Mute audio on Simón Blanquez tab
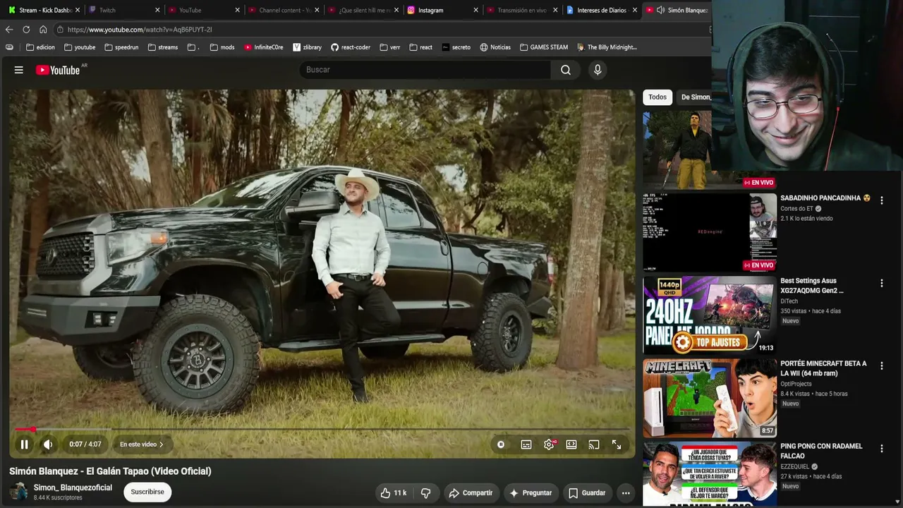This screenshot has width=903, height=508. click(660, 10)
